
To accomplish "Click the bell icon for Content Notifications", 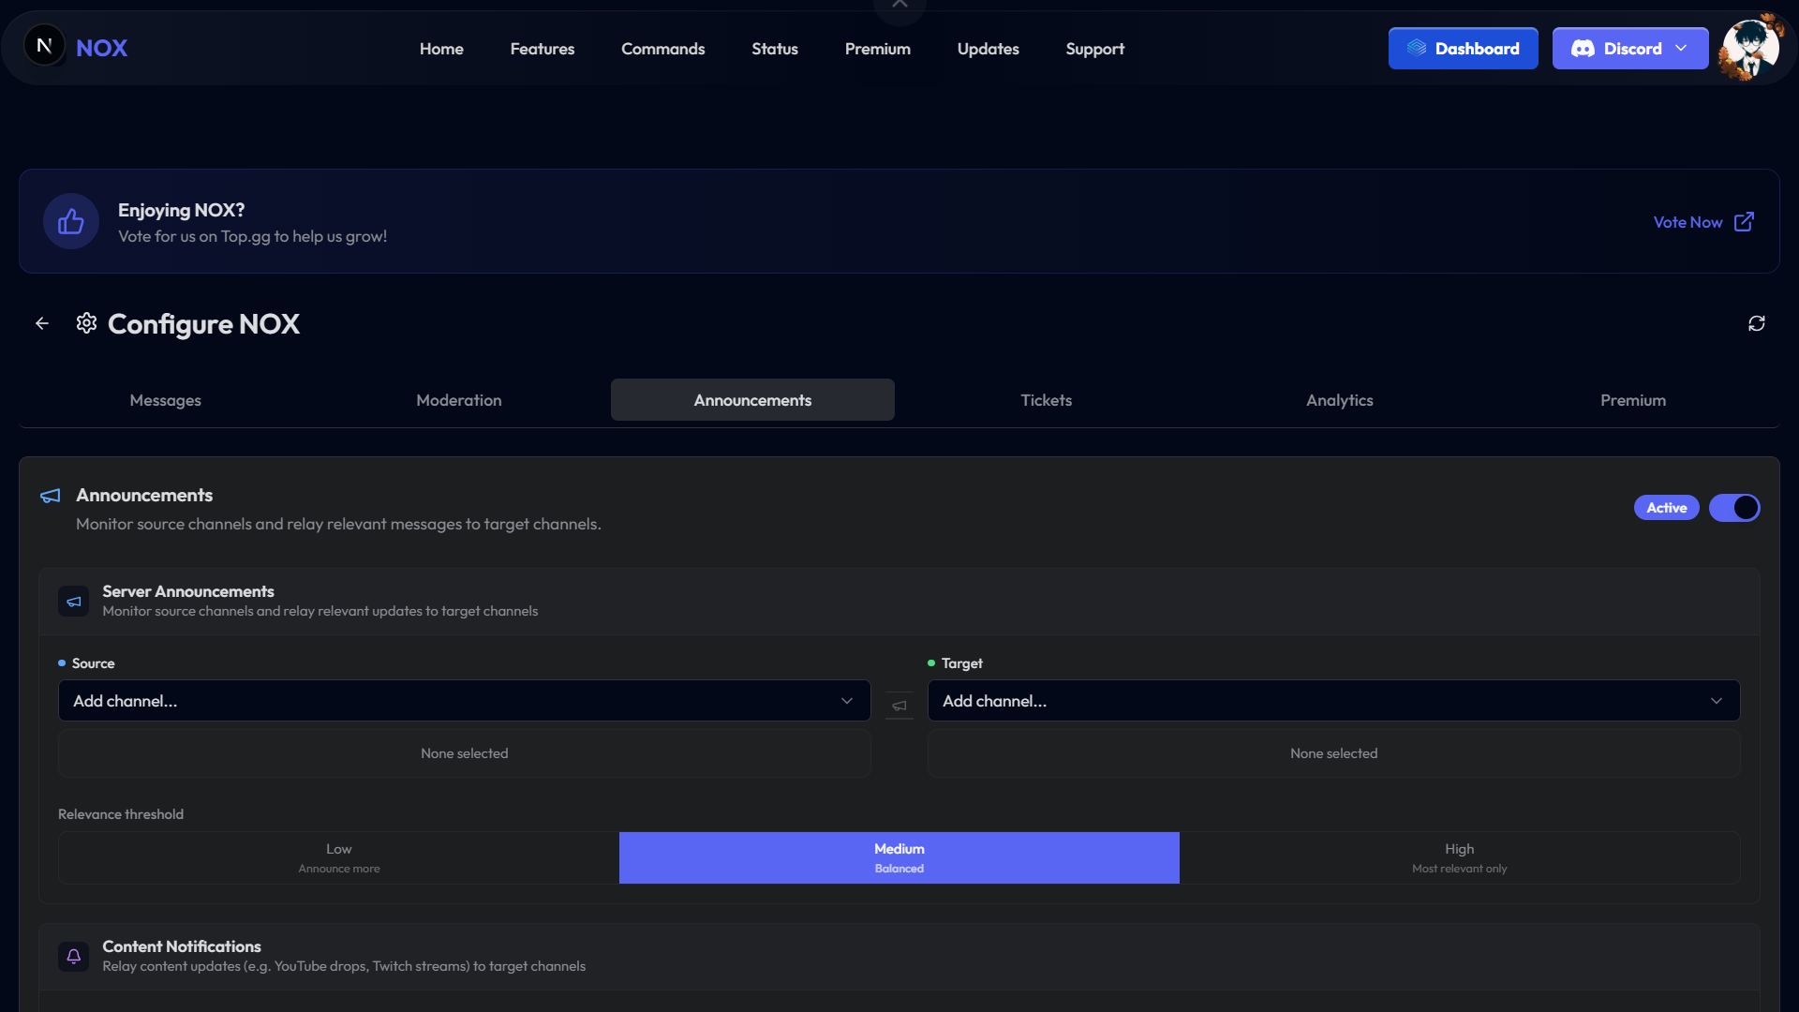I will tap(74, 957).
